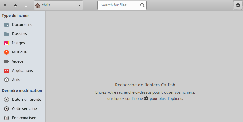Select the Date indifférente radio option
Image resolution: width=243 pixels, height=122 pixels.
click(23, 100)
